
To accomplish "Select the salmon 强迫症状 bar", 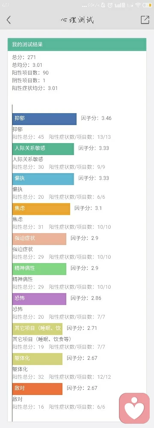I will tap(39, 239).
